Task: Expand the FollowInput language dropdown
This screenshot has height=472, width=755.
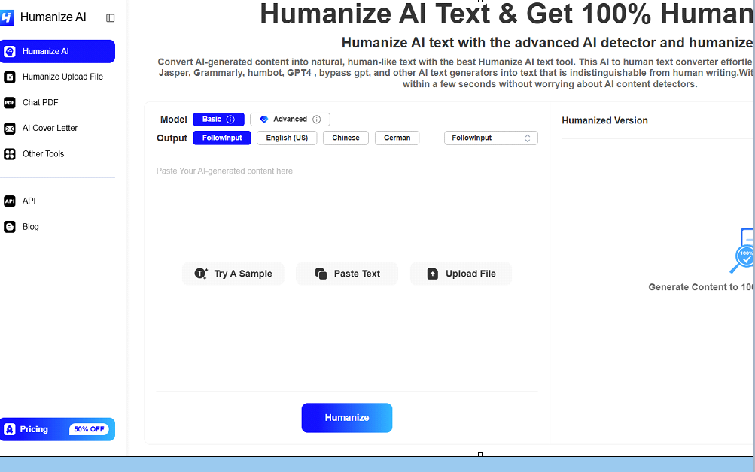Action: click(x=491, y=138)
